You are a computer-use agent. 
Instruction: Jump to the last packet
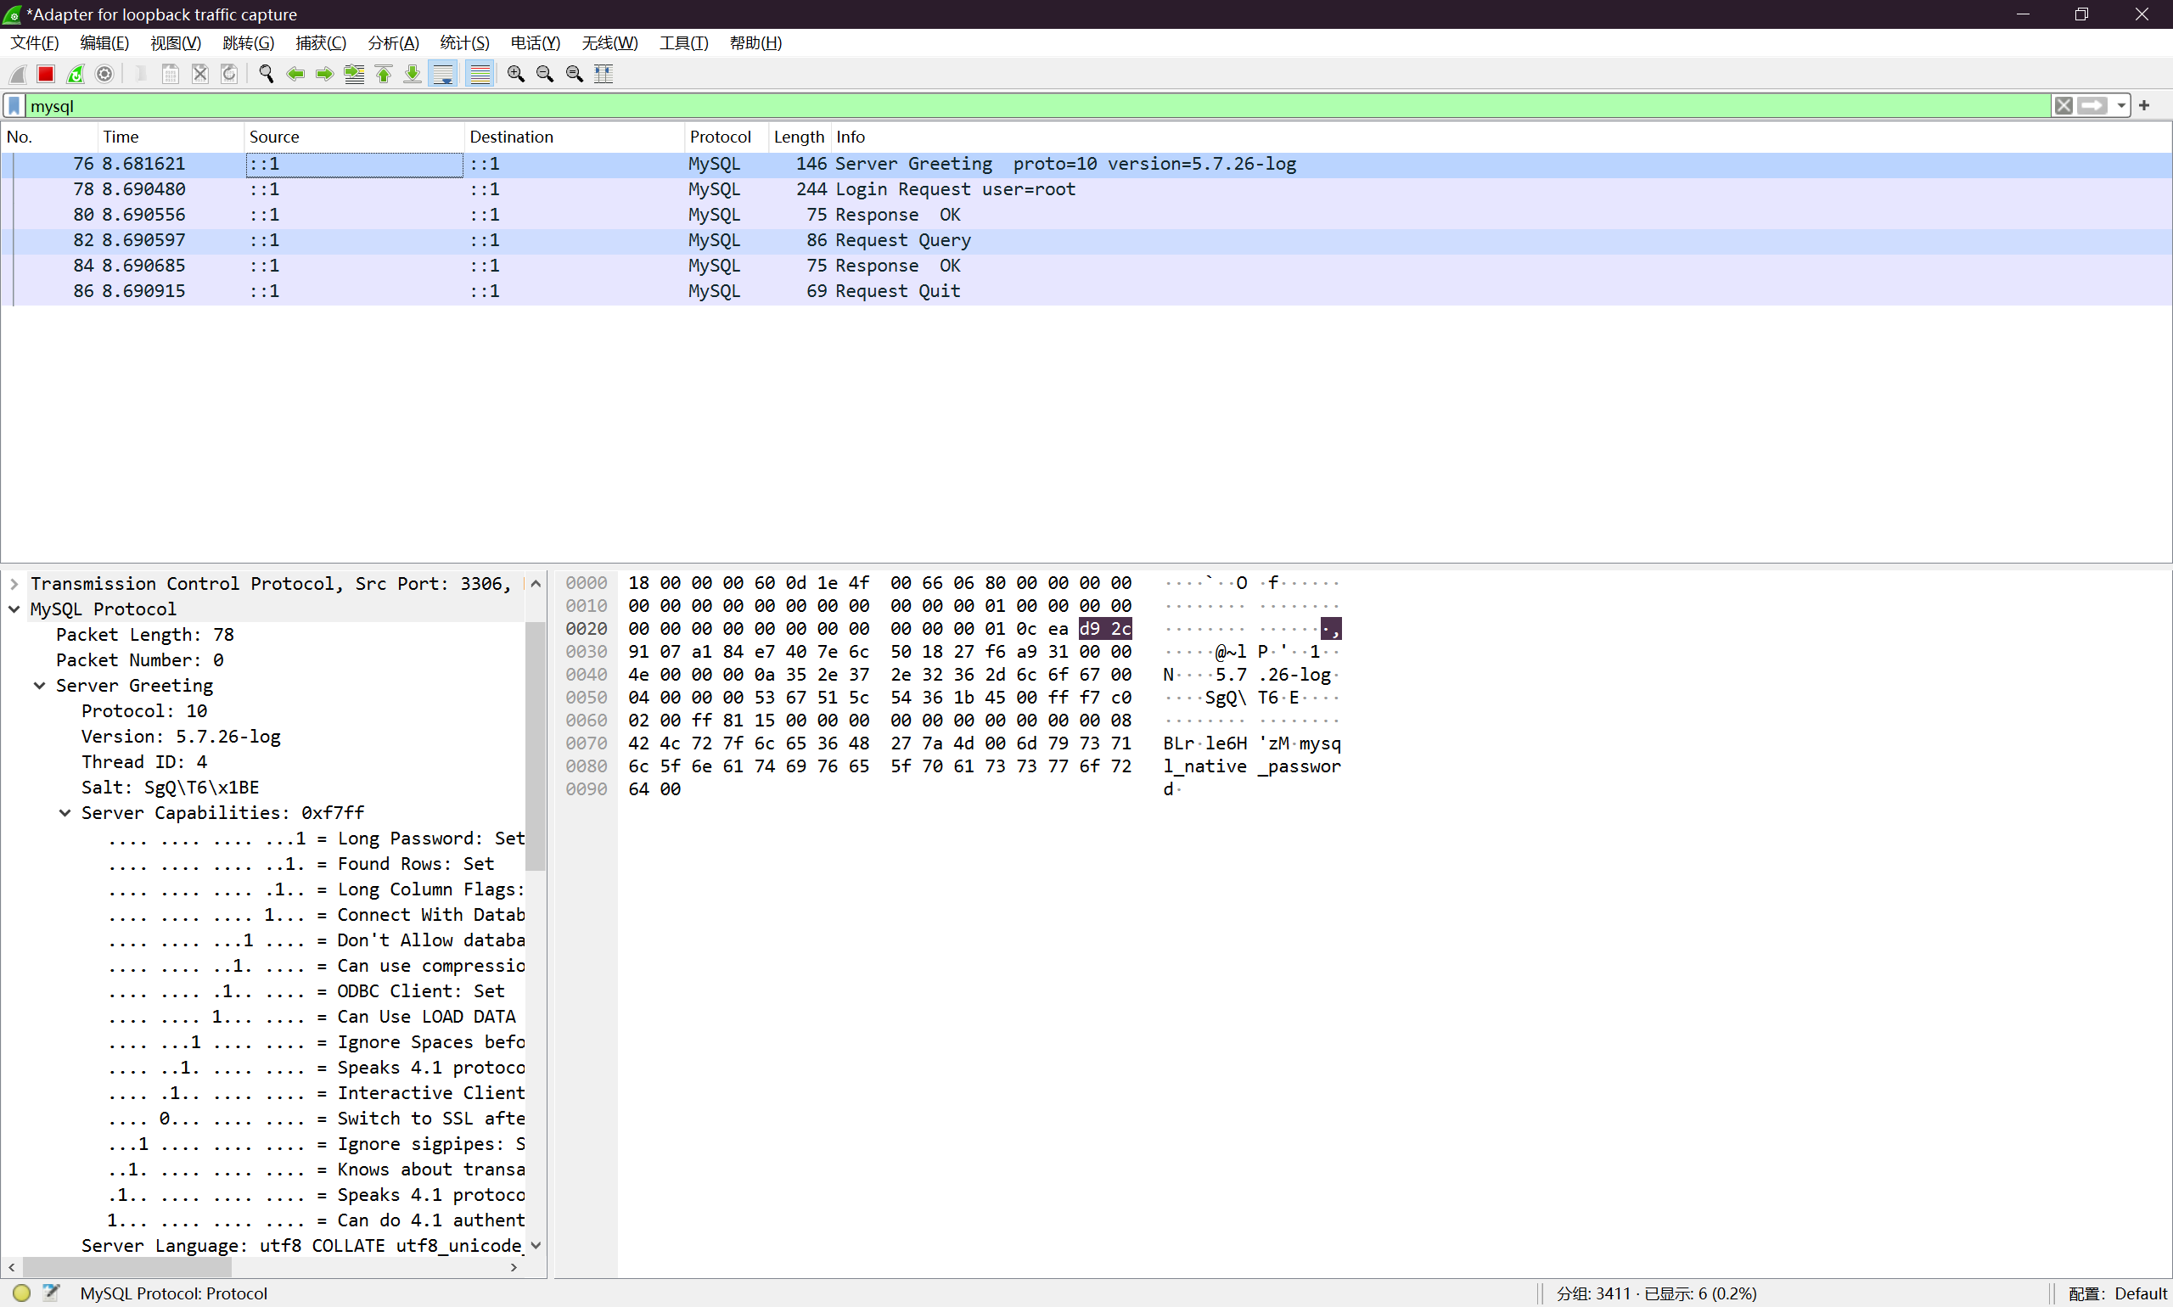413,74
